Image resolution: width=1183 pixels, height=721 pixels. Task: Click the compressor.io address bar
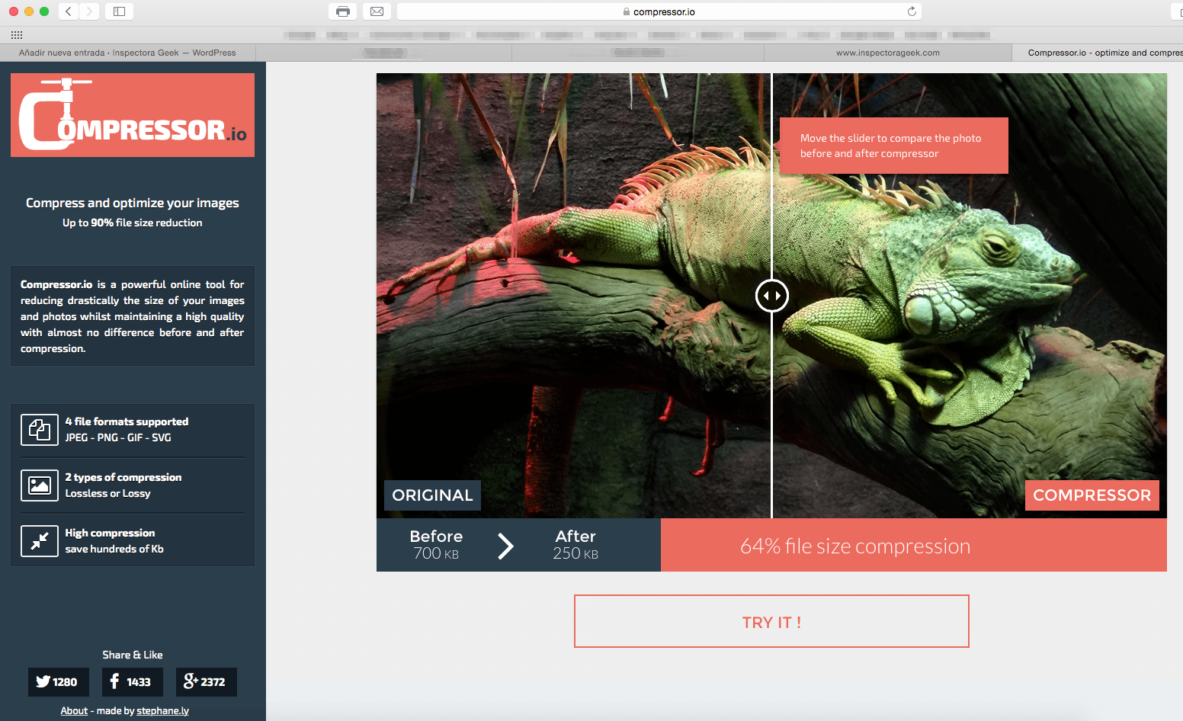pos(659,11)
